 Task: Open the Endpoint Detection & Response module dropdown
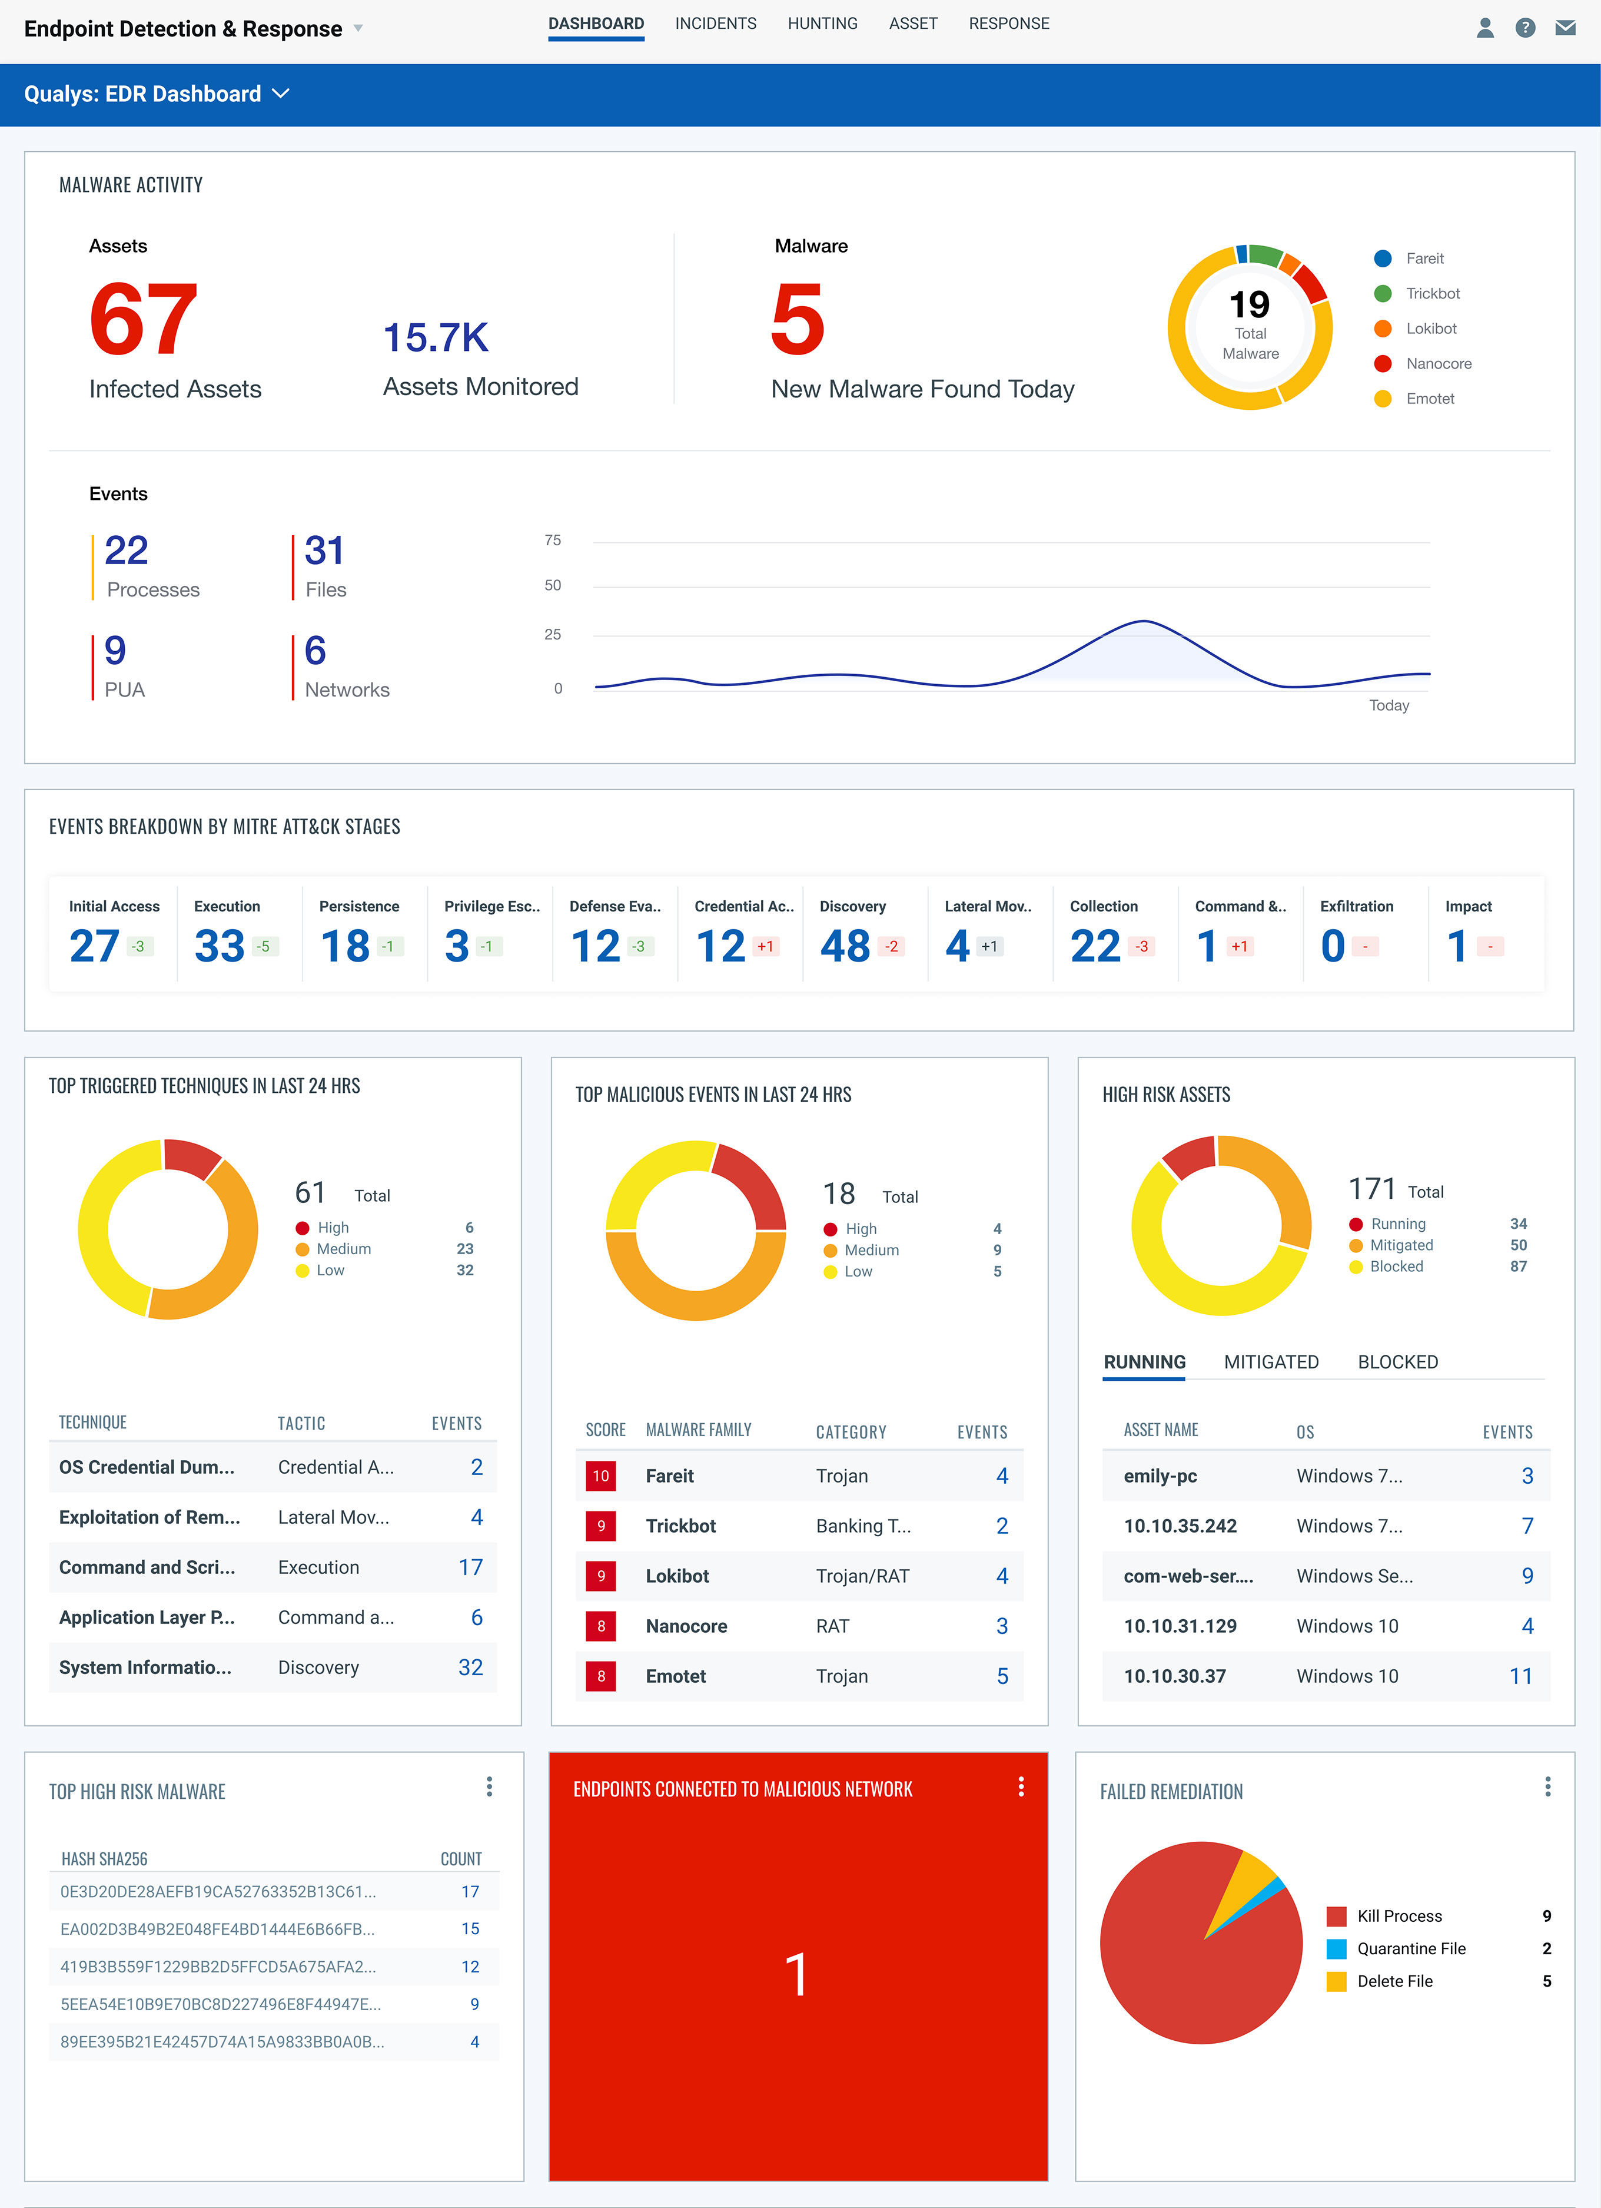tap(358, 29)
